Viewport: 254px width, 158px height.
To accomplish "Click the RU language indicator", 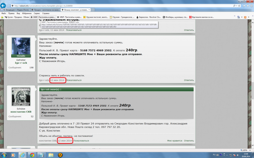I will tap(214, 155).
